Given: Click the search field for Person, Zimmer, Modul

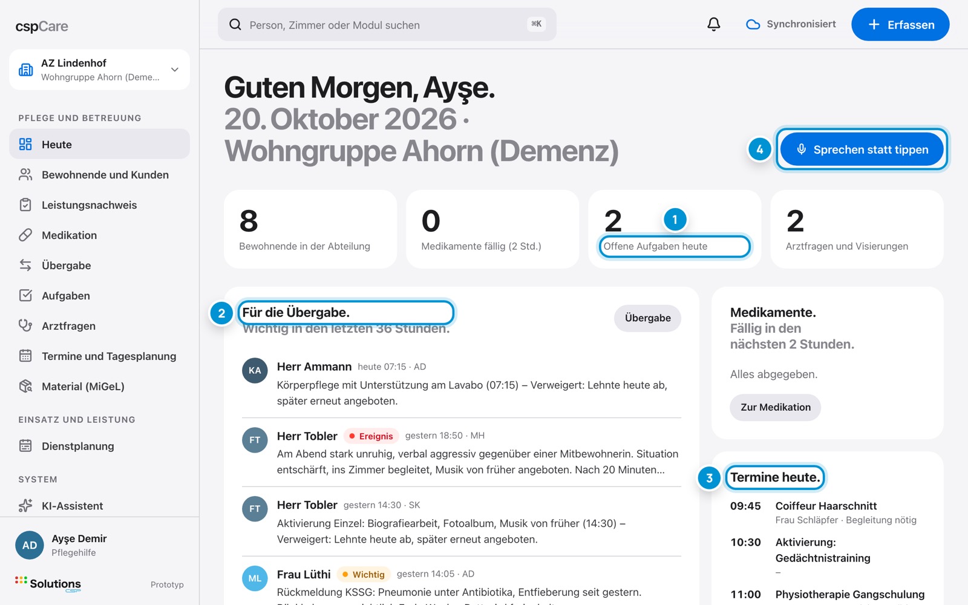Looking at the screenshot, I should coord(387,24).
